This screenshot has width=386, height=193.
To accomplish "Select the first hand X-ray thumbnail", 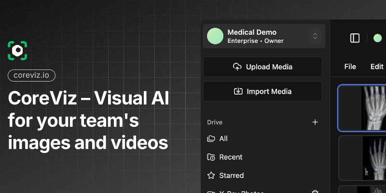I will 362,108.
